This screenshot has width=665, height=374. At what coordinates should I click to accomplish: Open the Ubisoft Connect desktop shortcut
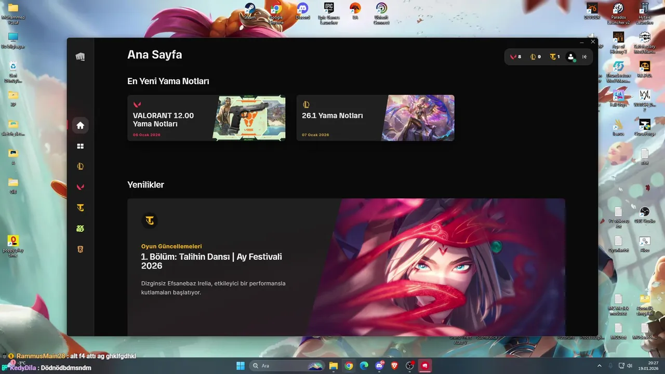click(x=381, y=14)
